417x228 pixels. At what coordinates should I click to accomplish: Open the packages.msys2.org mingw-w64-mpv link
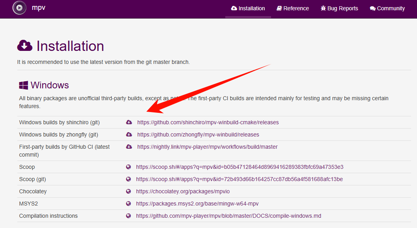point(197,204)
